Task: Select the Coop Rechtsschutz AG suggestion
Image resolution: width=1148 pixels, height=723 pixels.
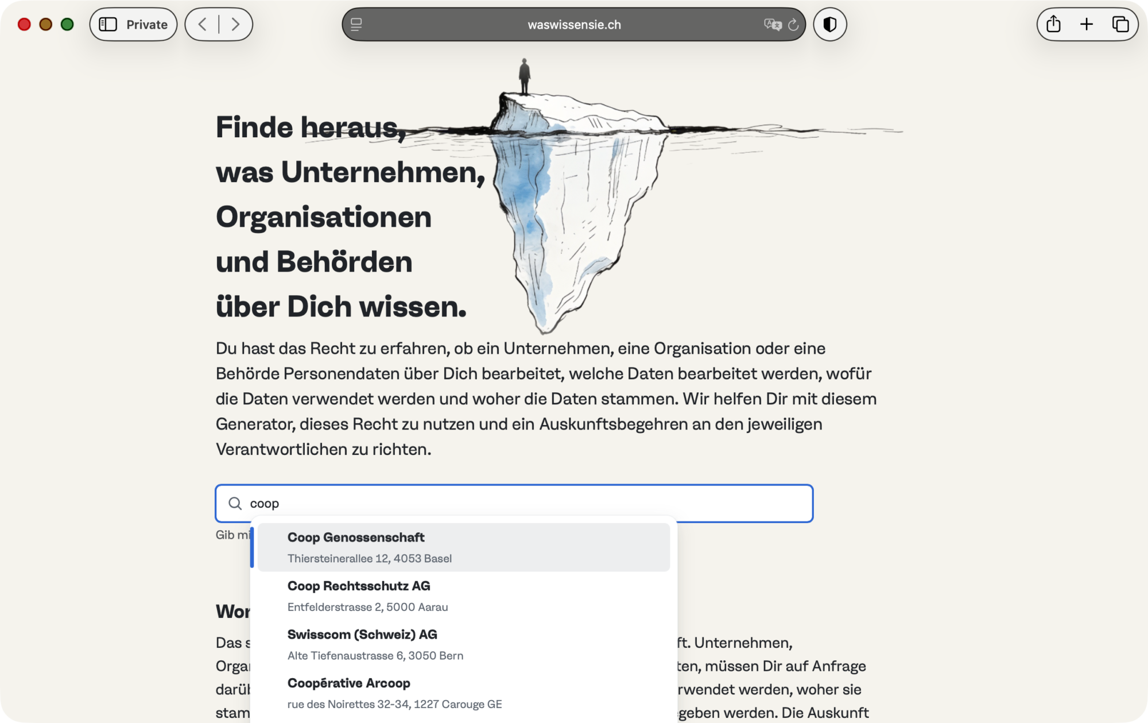Action: [464, 596]
